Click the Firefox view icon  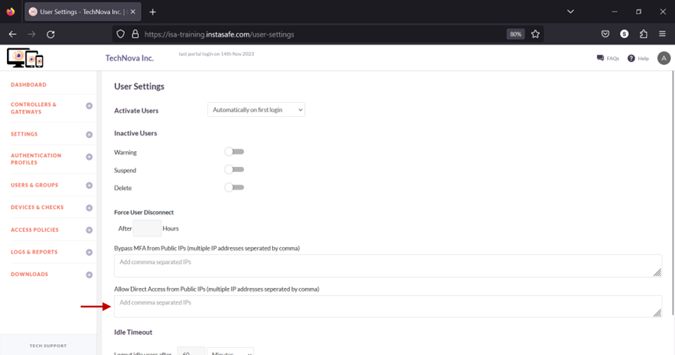tap(10, 12)
